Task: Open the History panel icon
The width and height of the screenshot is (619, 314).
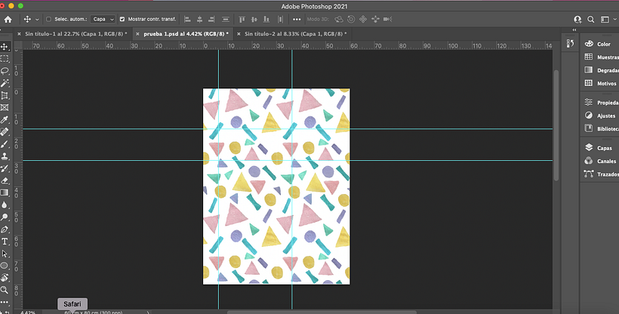Action: 570,44
